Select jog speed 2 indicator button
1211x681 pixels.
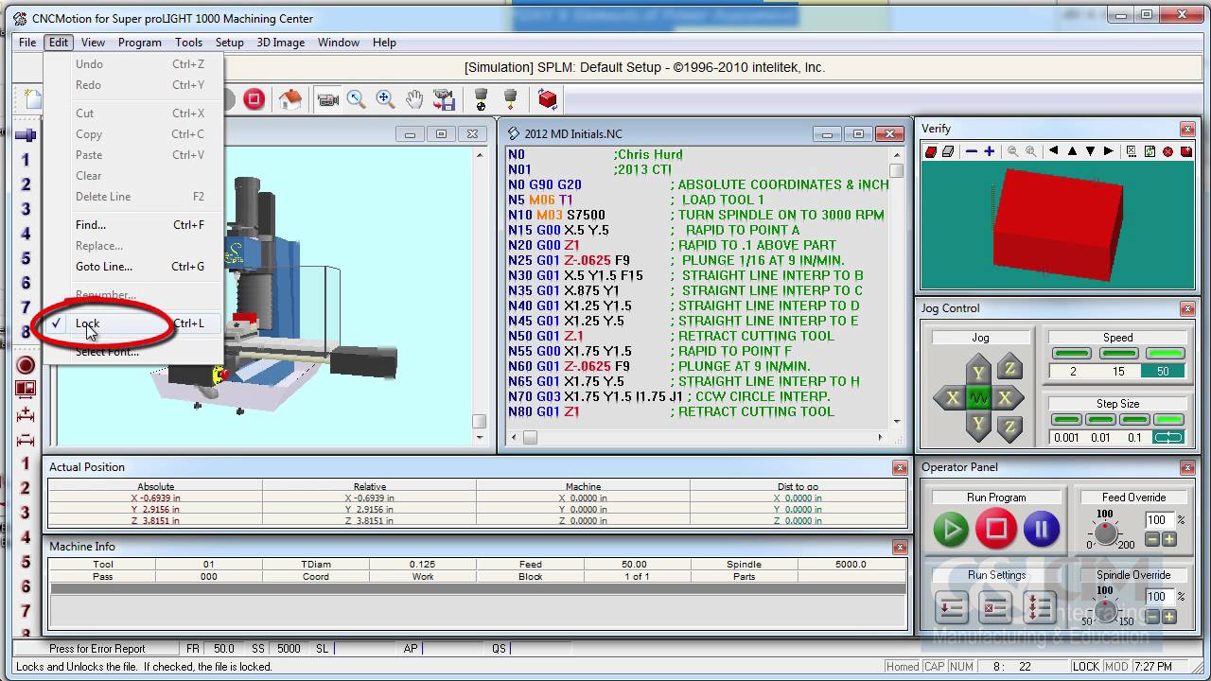[1072, 353]
